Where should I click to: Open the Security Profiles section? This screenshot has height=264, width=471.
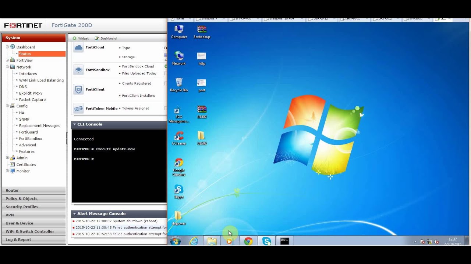pyautogui.click(x=34, y=207)
